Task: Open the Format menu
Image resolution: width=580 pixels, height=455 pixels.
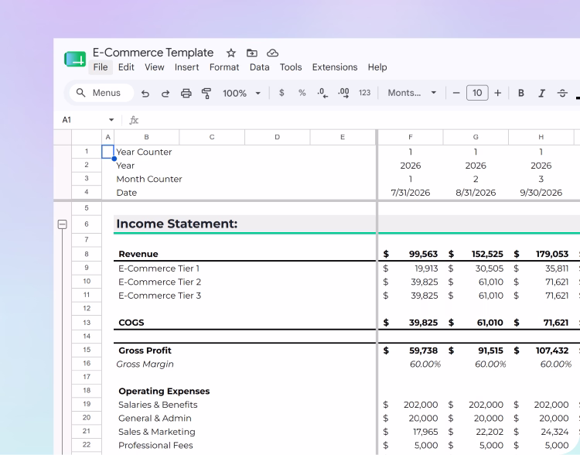Action: [224, 67]
